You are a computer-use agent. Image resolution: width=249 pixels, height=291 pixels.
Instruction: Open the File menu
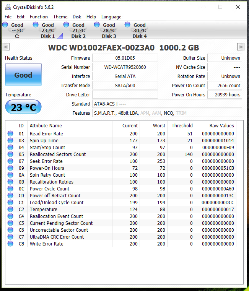[x=8, y=17]
